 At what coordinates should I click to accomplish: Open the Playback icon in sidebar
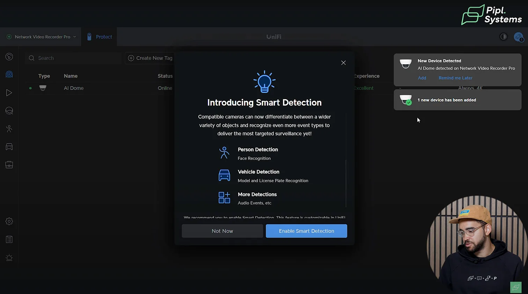tap(9, 93)
